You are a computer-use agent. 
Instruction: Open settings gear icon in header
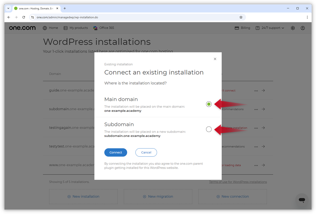click(293, 28)
